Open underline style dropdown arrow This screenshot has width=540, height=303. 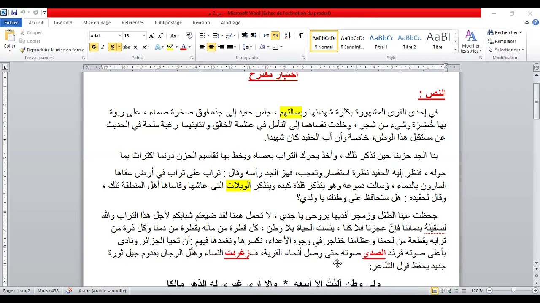[119, 47]
